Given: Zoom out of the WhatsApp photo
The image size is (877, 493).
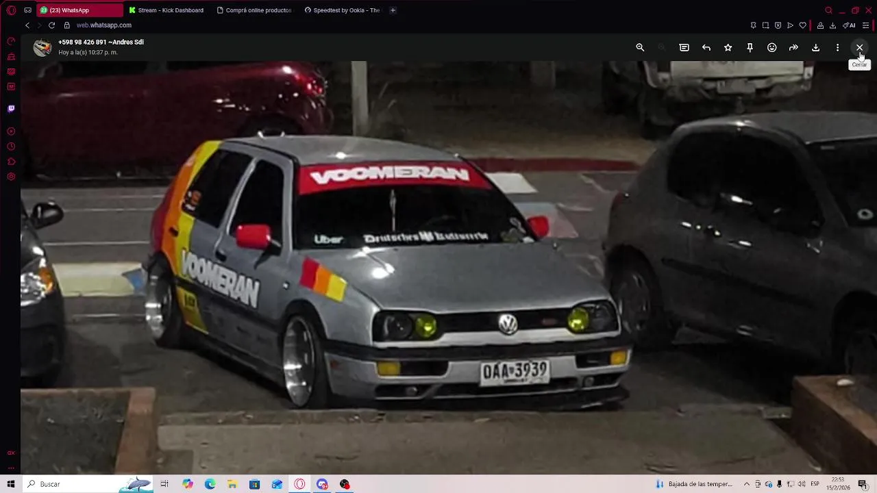Looking at the screenshot, I should point(640,47).
